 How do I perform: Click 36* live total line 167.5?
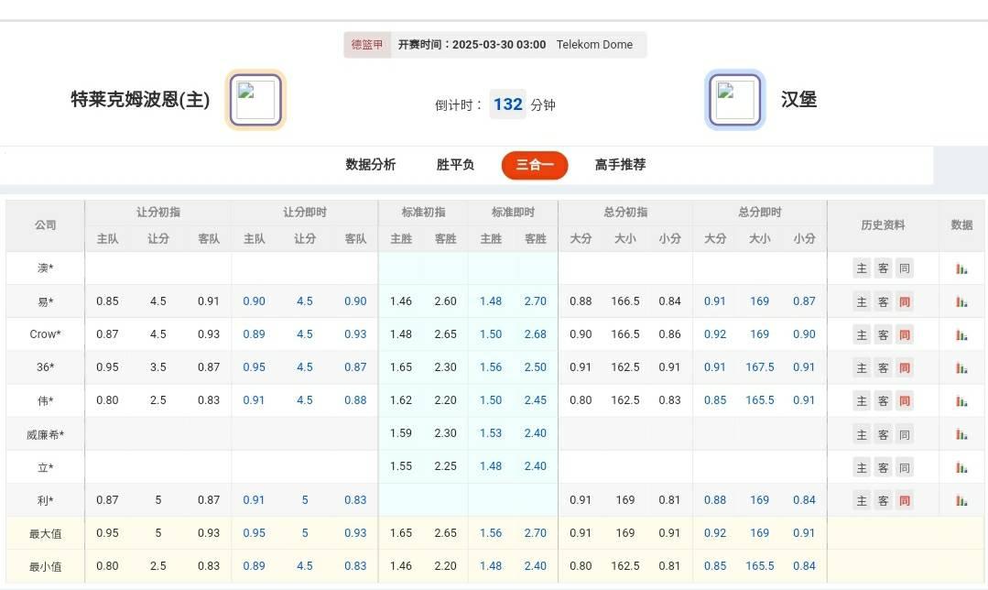(759, 366)
